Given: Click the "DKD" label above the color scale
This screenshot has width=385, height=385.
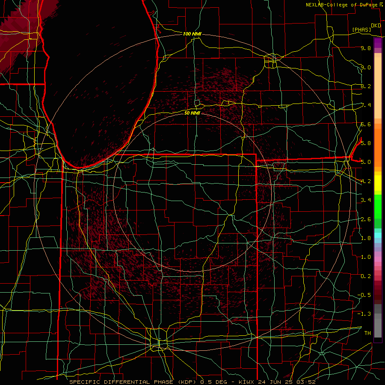Looking at the screenshot, I should (x=376, y=26).
